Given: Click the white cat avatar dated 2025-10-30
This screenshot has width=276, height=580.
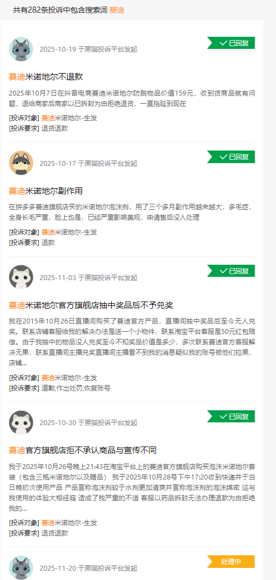Looking at the screenshot, I should [21, 422].
